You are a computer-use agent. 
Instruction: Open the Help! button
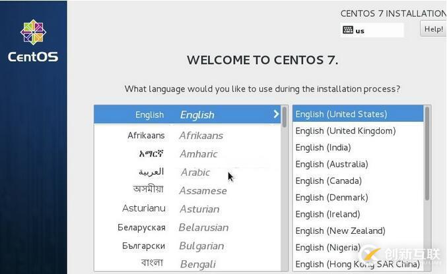tap(433, 29)
